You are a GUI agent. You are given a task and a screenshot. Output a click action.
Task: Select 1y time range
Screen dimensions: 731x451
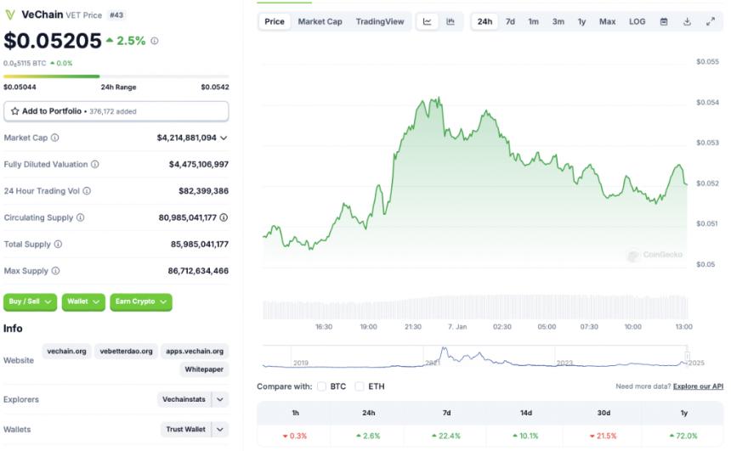point(581,21)
